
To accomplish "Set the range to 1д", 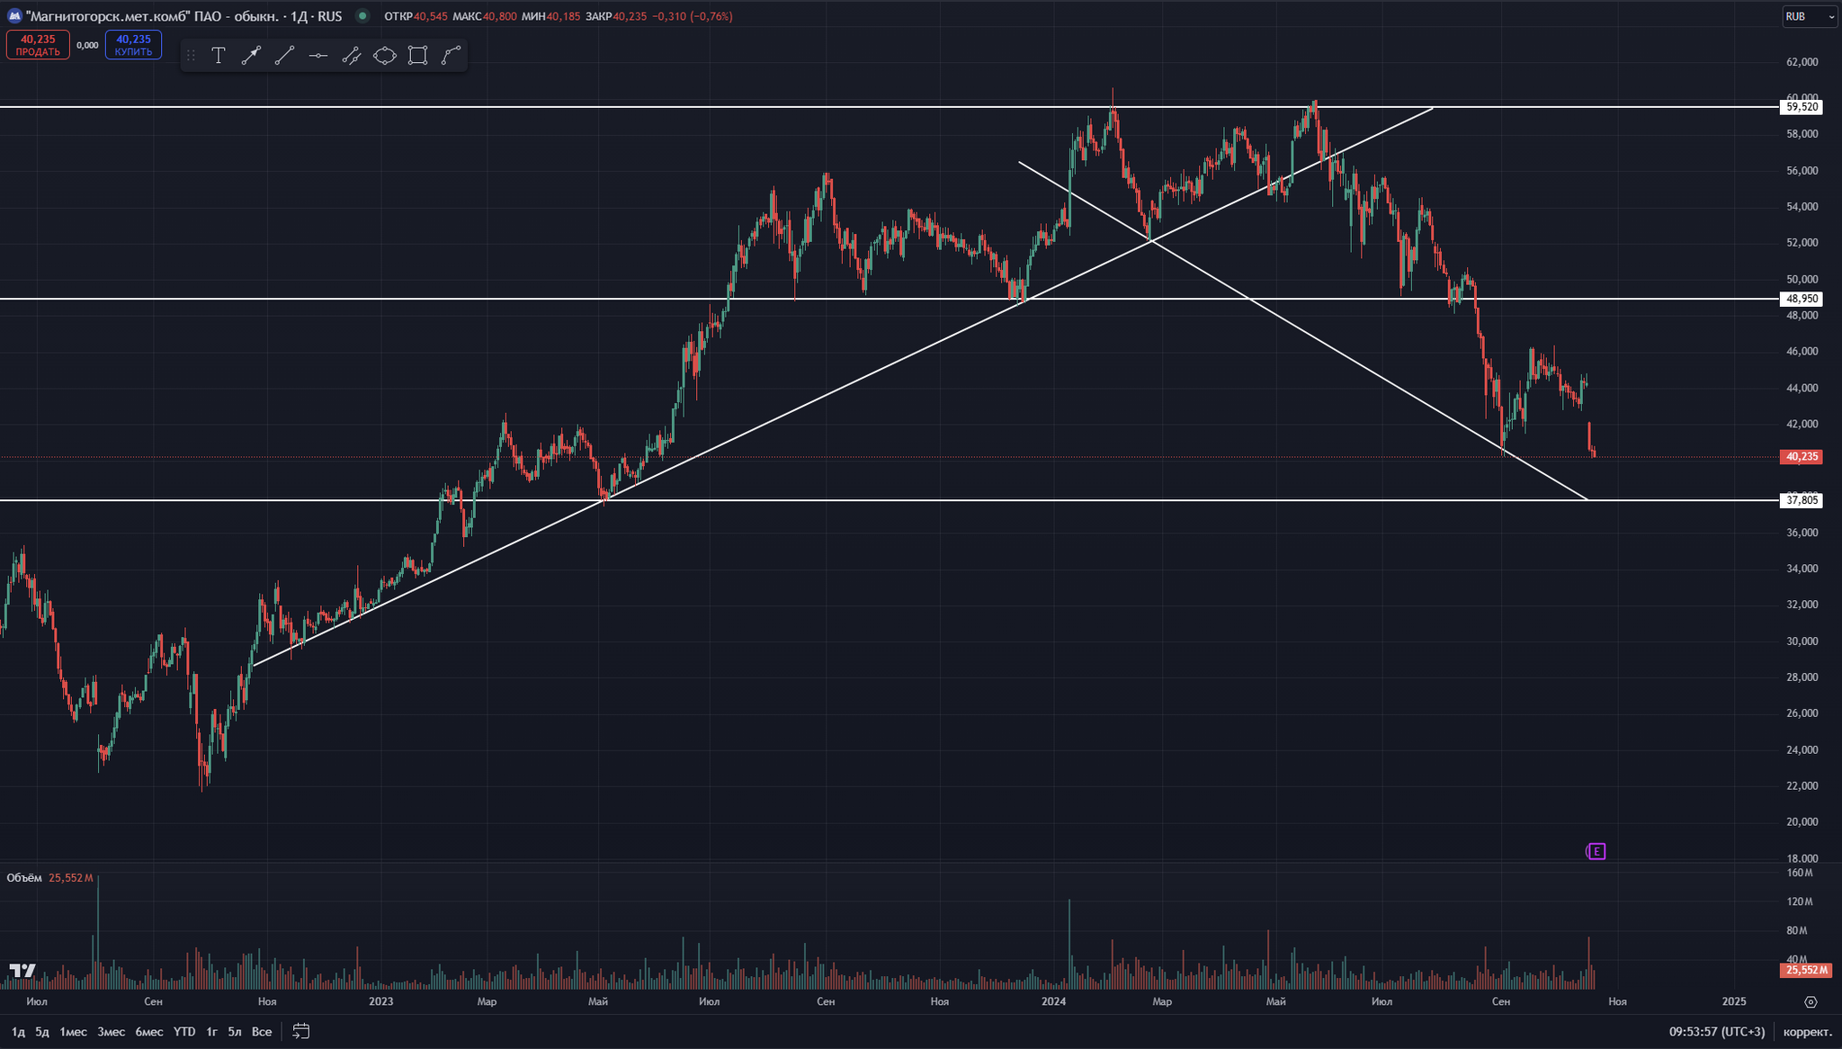I will tap(18, 1031).
